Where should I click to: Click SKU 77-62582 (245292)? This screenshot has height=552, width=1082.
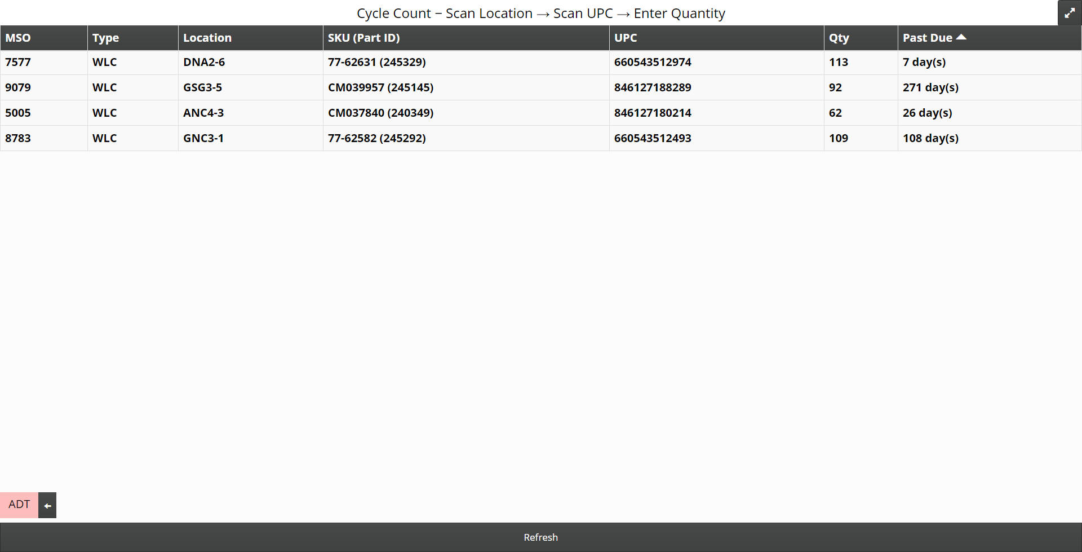pos(466,138)
